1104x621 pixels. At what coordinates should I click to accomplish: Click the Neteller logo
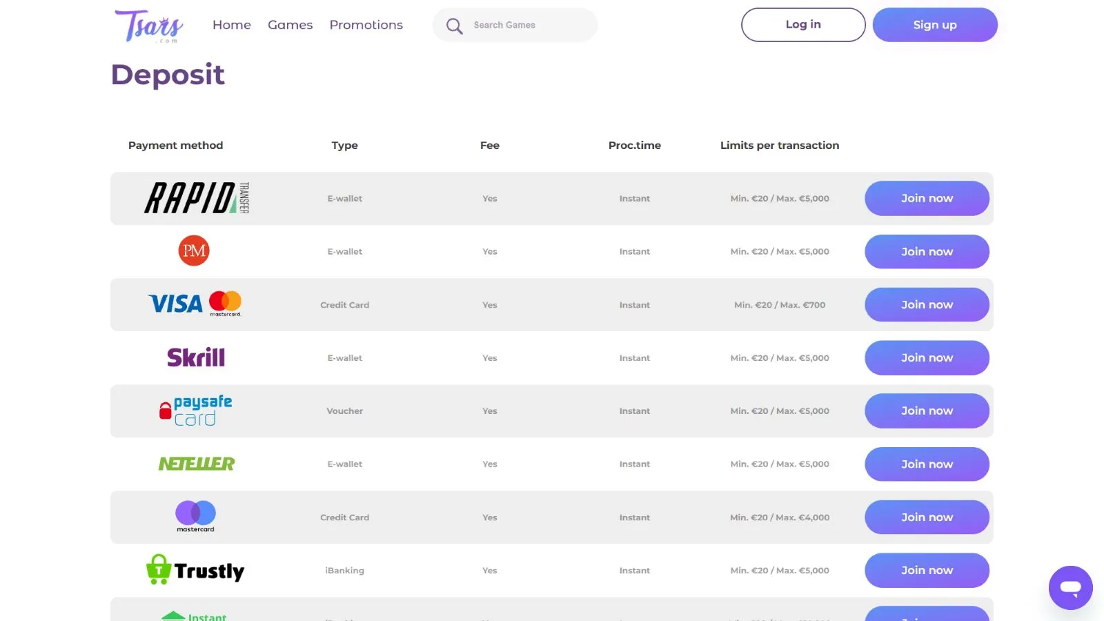tap(197, 464)
